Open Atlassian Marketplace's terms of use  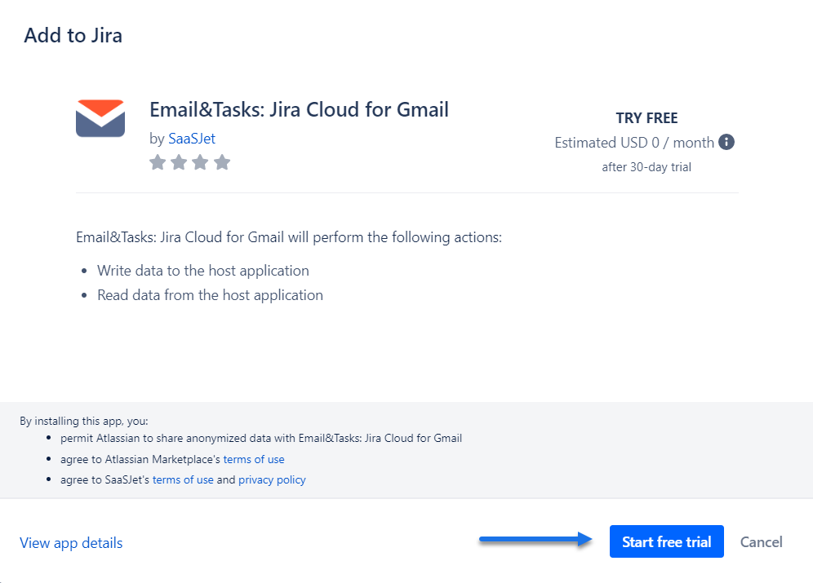254,459
